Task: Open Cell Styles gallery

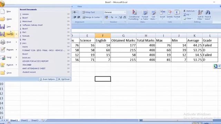Action: point(153,15)
